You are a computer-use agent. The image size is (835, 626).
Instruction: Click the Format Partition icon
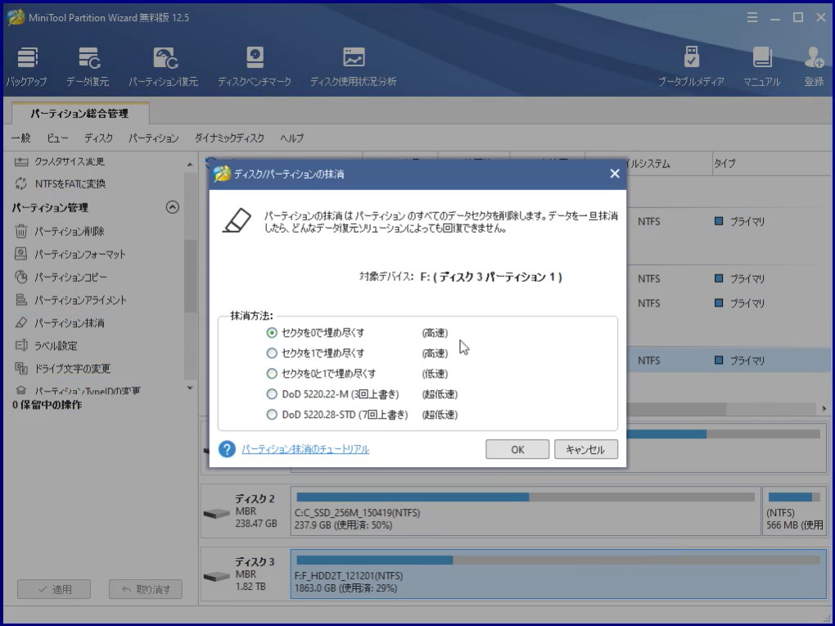[x=20, y=254]
